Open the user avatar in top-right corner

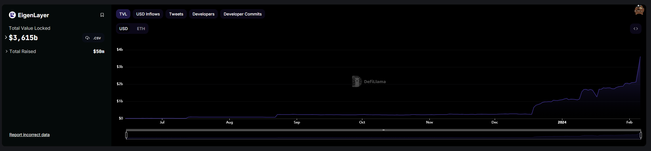[639, 10]
